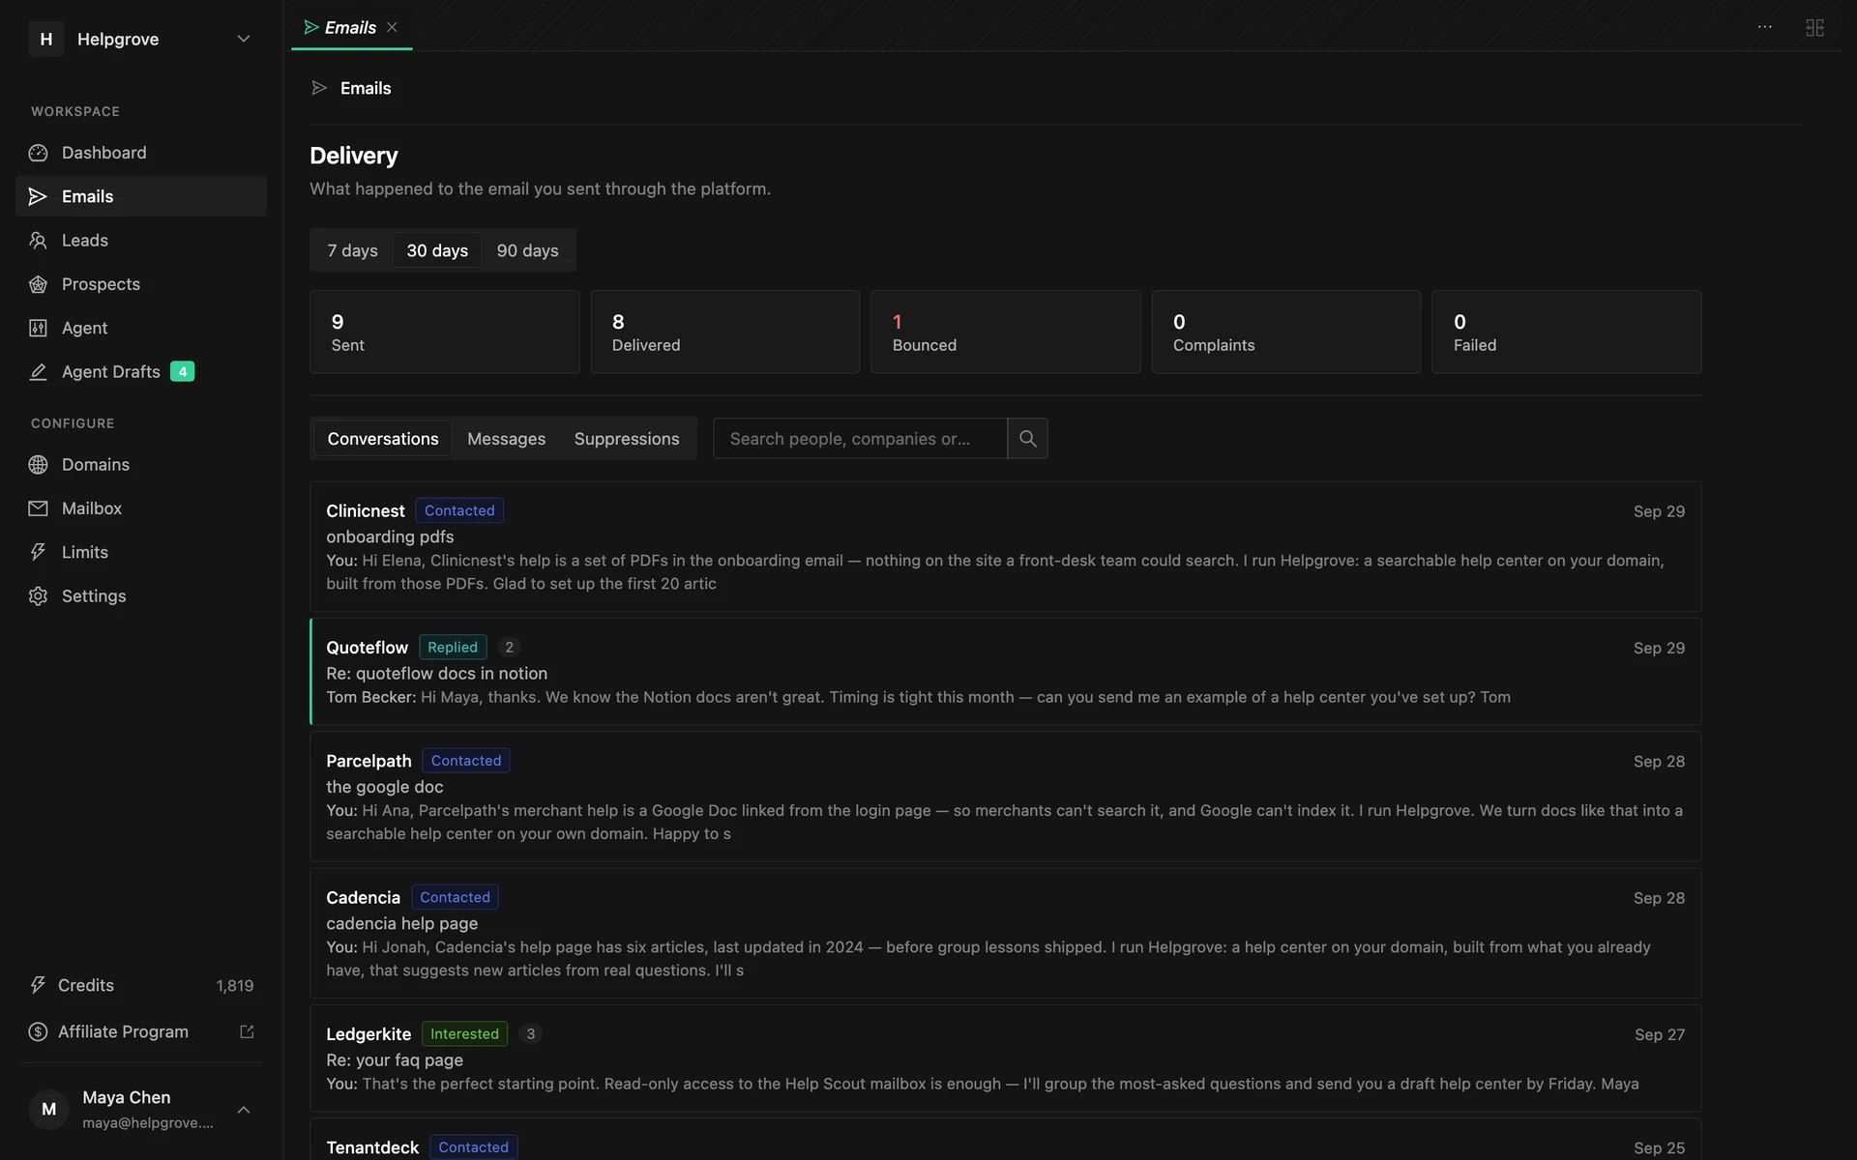Screen dimensions: 1857x1160
Task: Toggle the split layout icon top right
Action: 1814,27
